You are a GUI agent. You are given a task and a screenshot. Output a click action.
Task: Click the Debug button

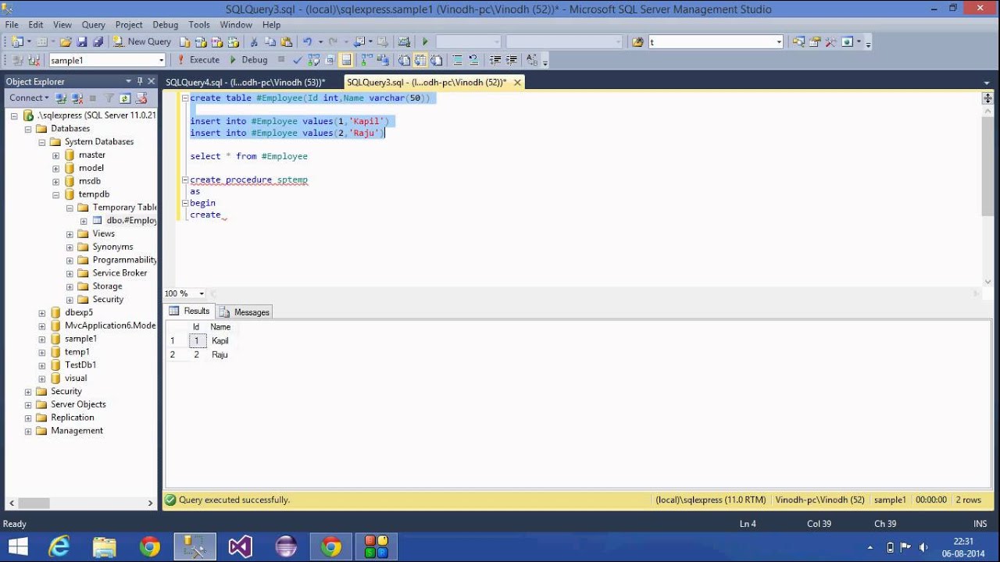(x=248, y=59)
